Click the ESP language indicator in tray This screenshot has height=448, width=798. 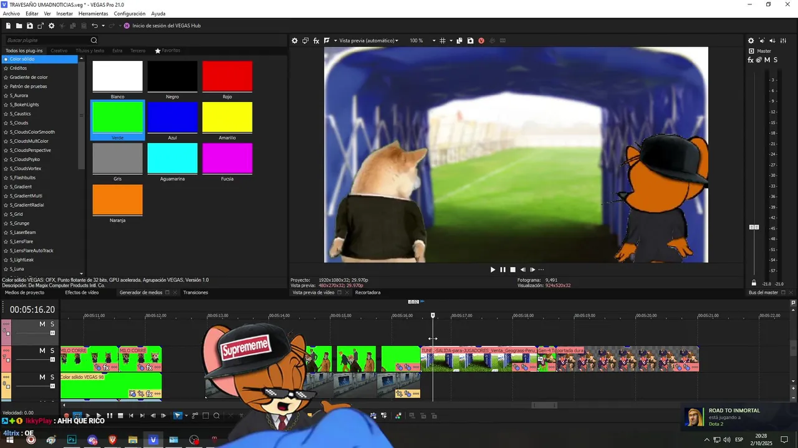click(x=739, y=440)
